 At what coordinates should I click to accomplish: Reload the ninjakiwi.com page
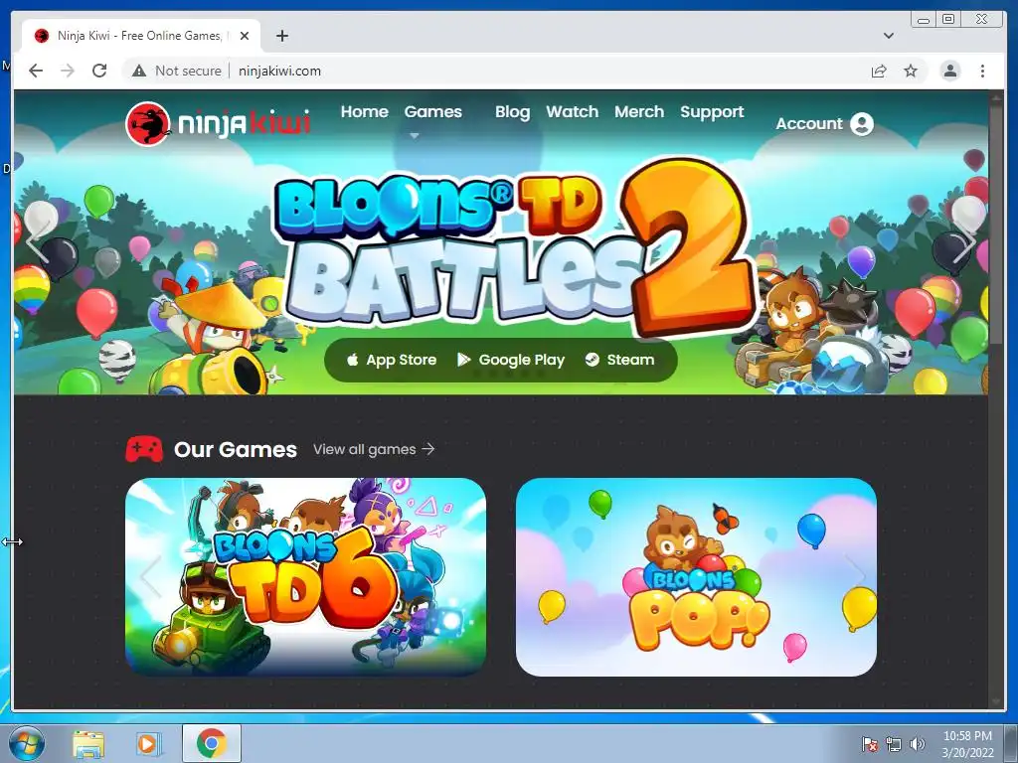99,71
